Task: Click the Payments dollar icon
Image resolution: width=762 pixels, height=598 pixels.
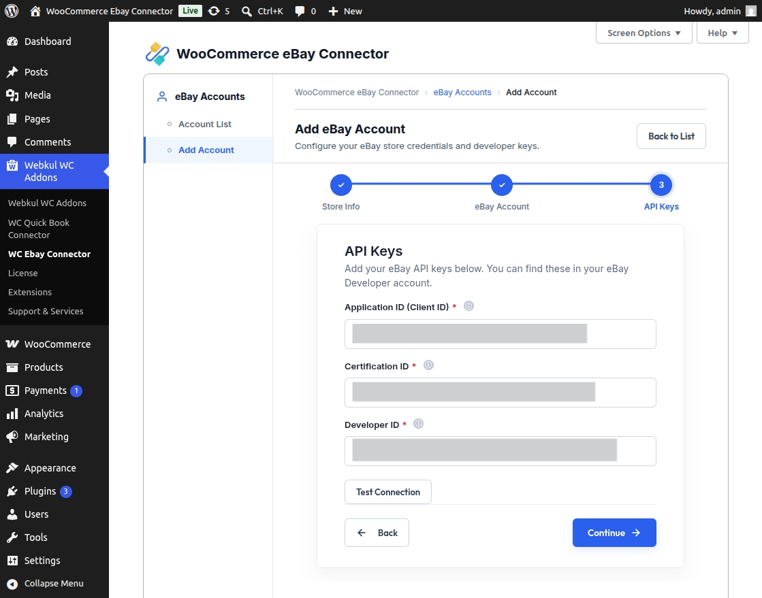Action: 12,391
